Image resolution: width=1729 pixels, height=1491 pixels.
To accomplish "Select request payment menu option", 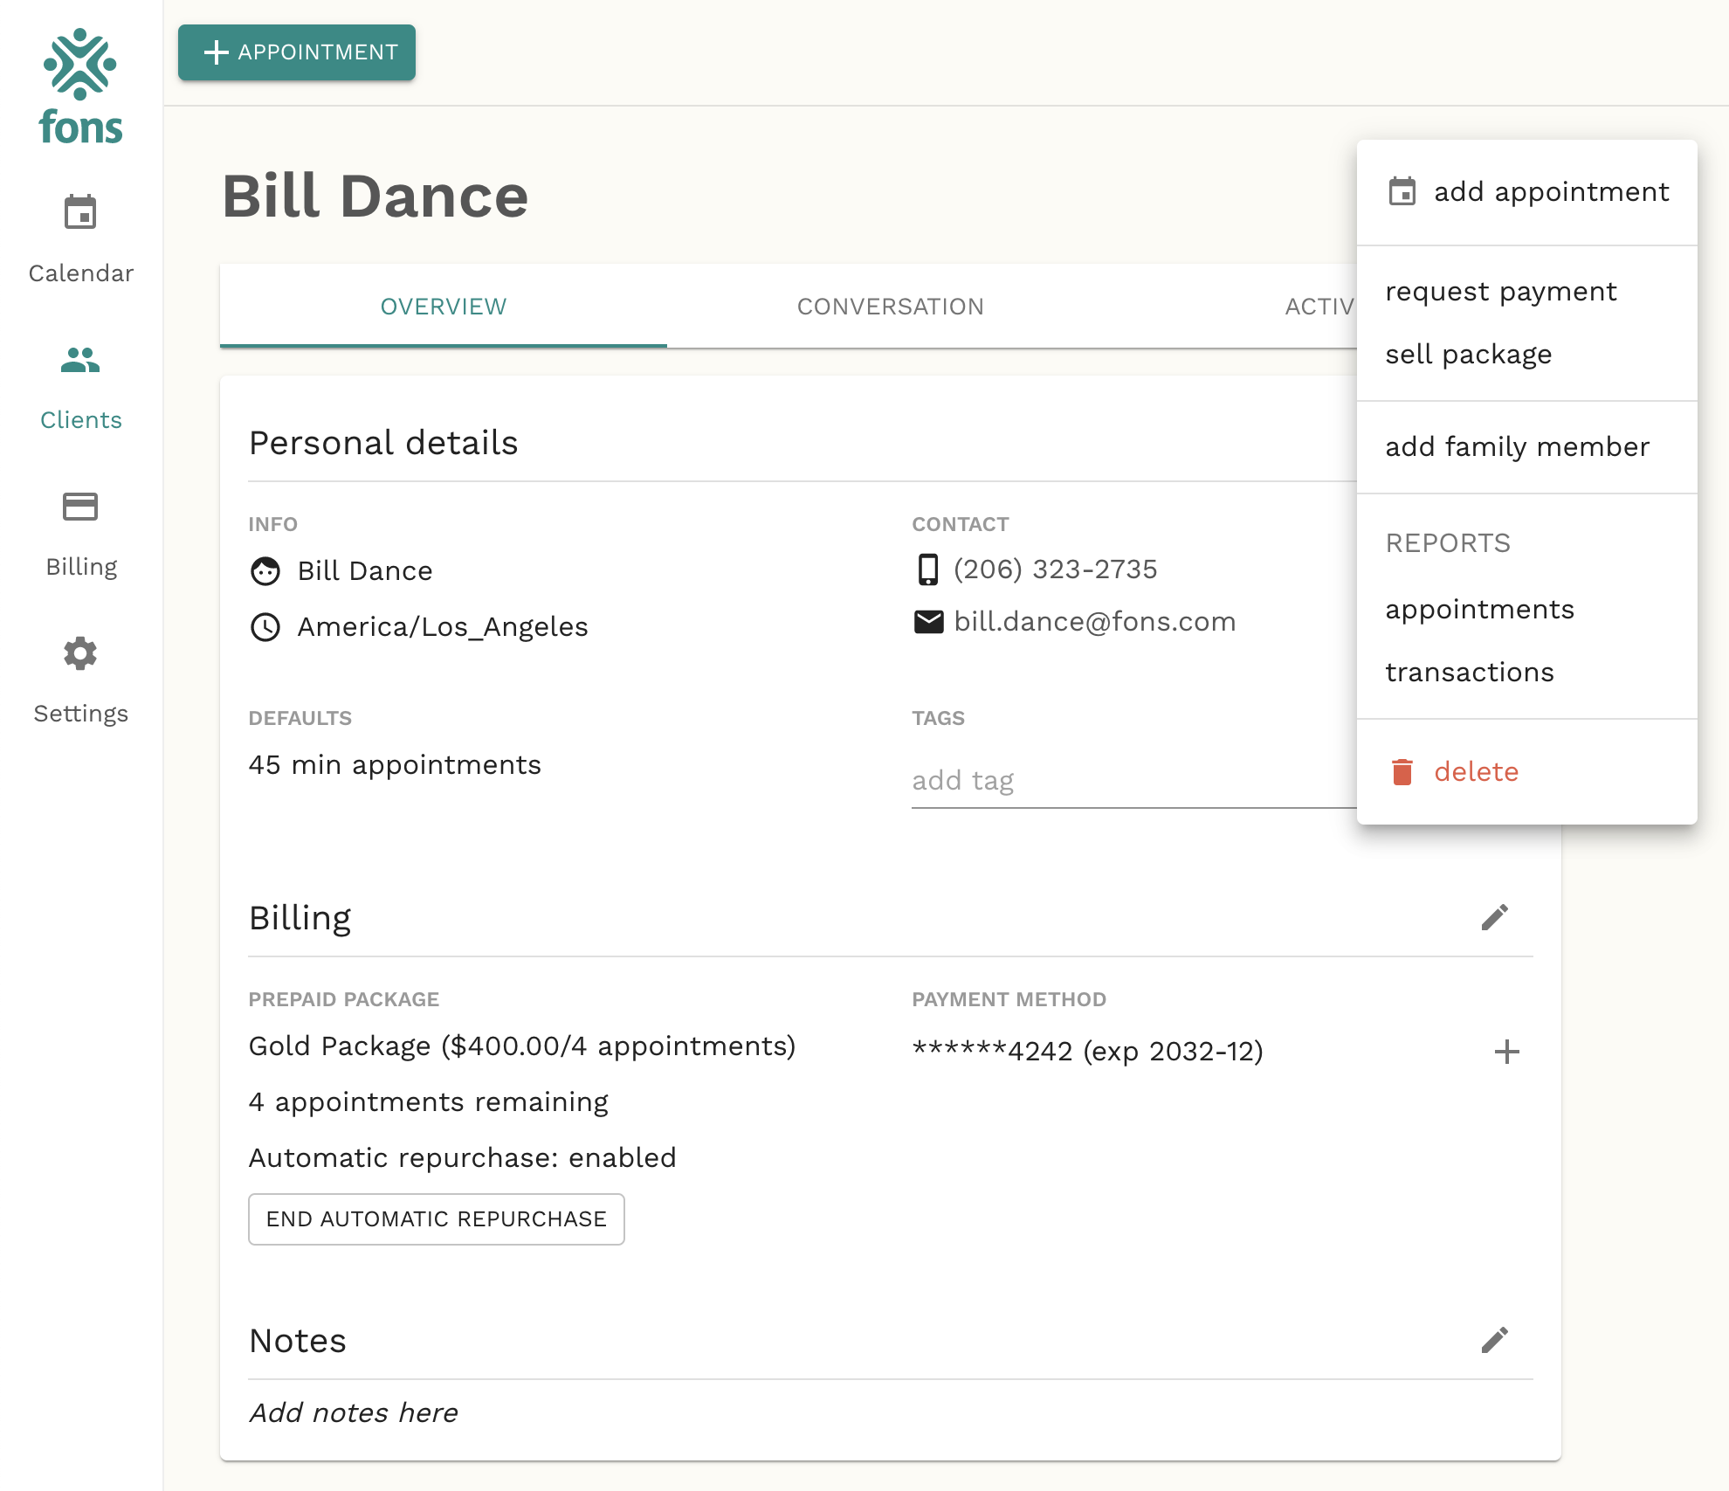I will [x=1499, y=291].
